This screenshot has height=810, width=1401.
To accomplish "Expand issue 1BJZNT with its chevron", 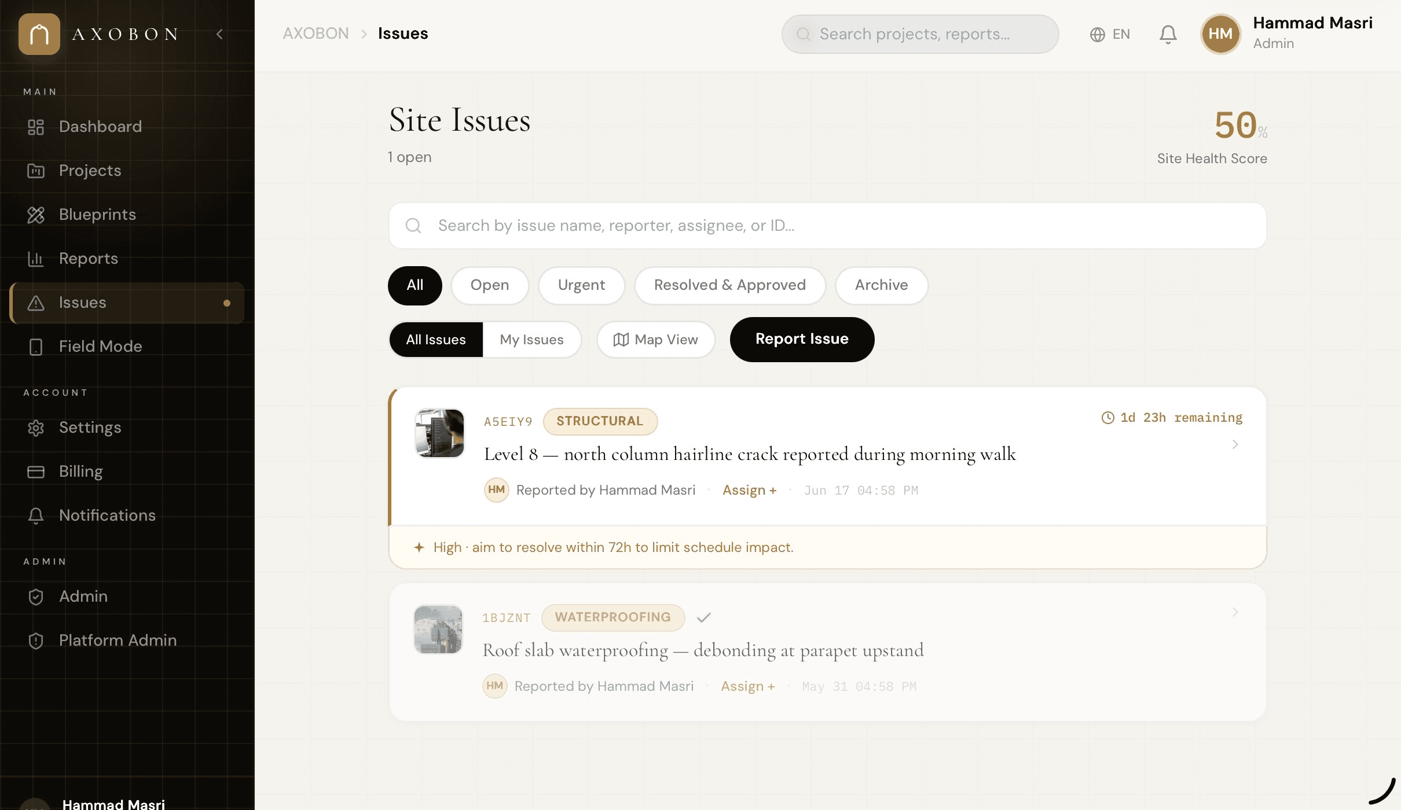I will tap(1235, 612).
